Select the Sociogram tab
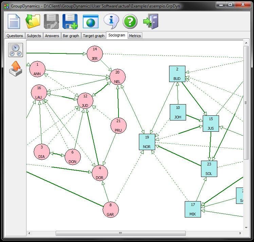254x242 pixels. pyautogui.click(x=117, y=35)
